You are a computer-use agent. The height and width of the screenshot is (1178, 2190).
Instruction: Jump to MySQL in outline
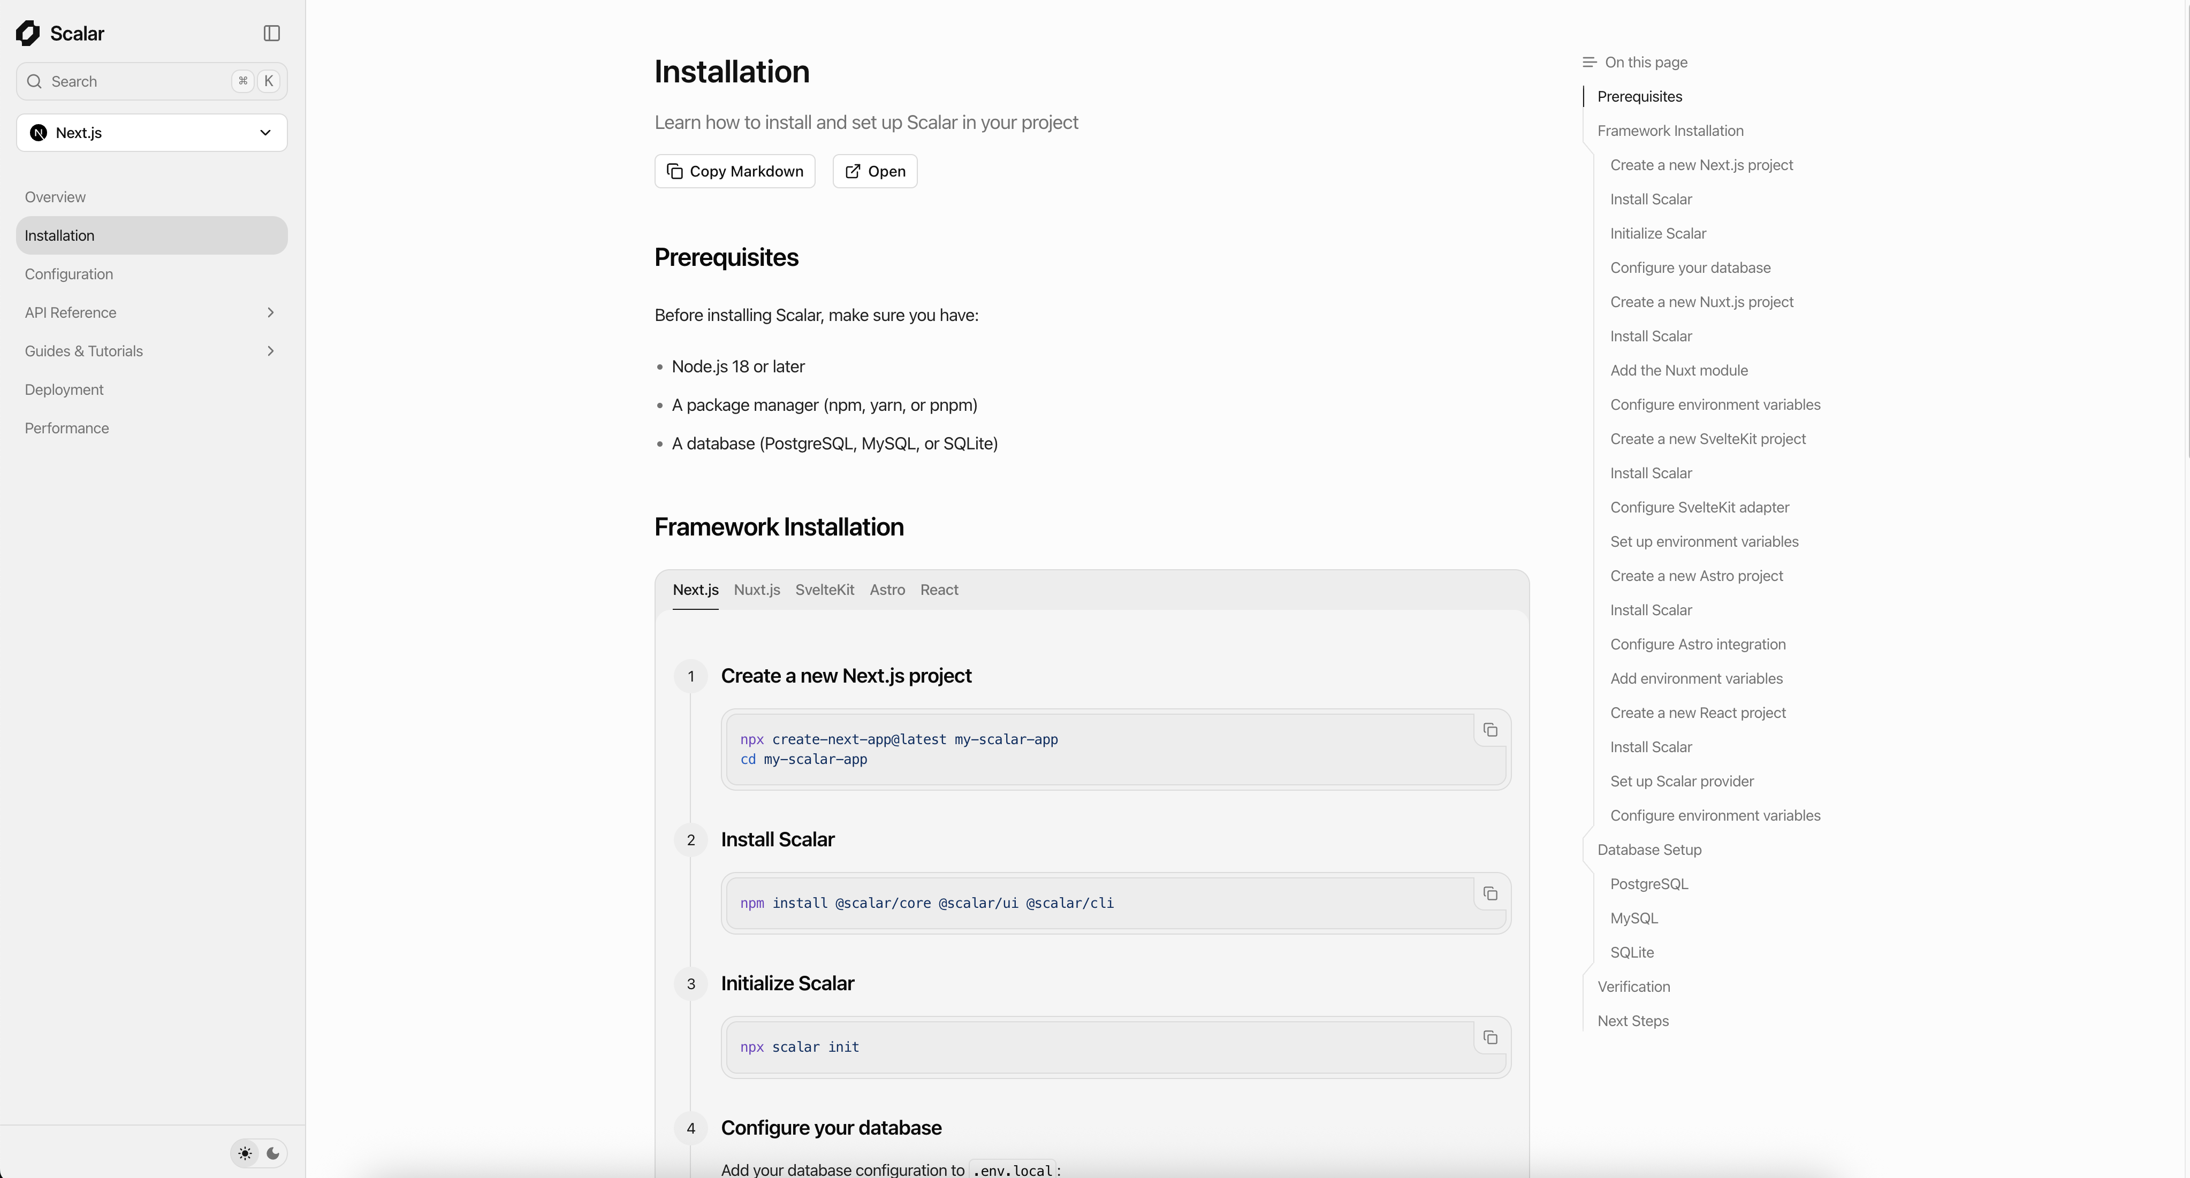[x=1634, y=918]
